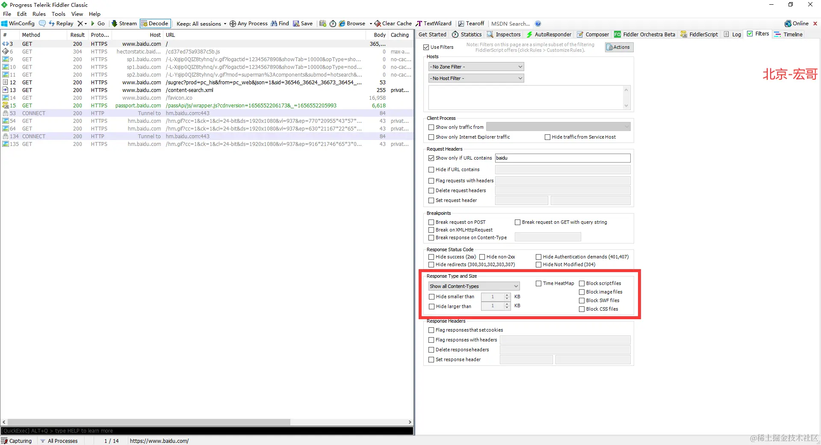Save sessions with the Save icon
The height and width of the screenshot is (445, 821).
coord(303,24)
